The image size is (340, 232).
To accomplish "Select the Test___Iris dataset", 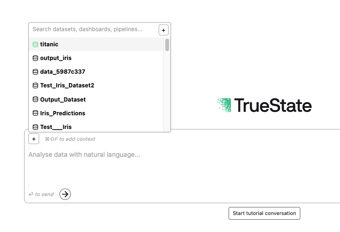I will tap(96, 127).
